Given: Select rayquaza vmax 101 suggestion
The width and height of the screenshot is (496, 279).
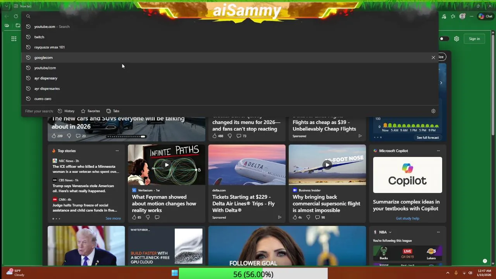Looking at the screenshot, I should click(230, 47).
